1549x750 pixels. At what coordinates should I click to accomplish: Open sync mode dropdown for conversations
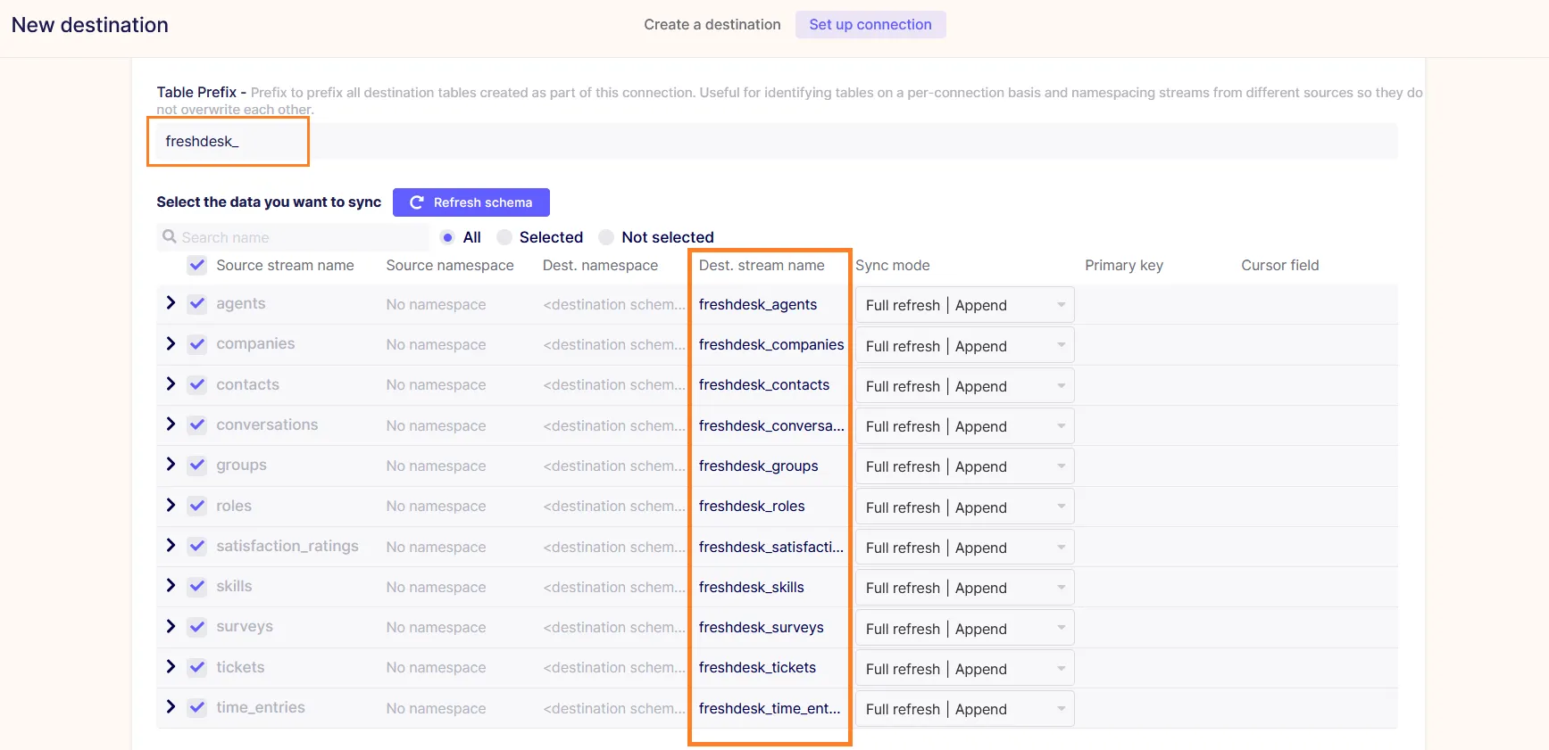(x=964, y=426)
